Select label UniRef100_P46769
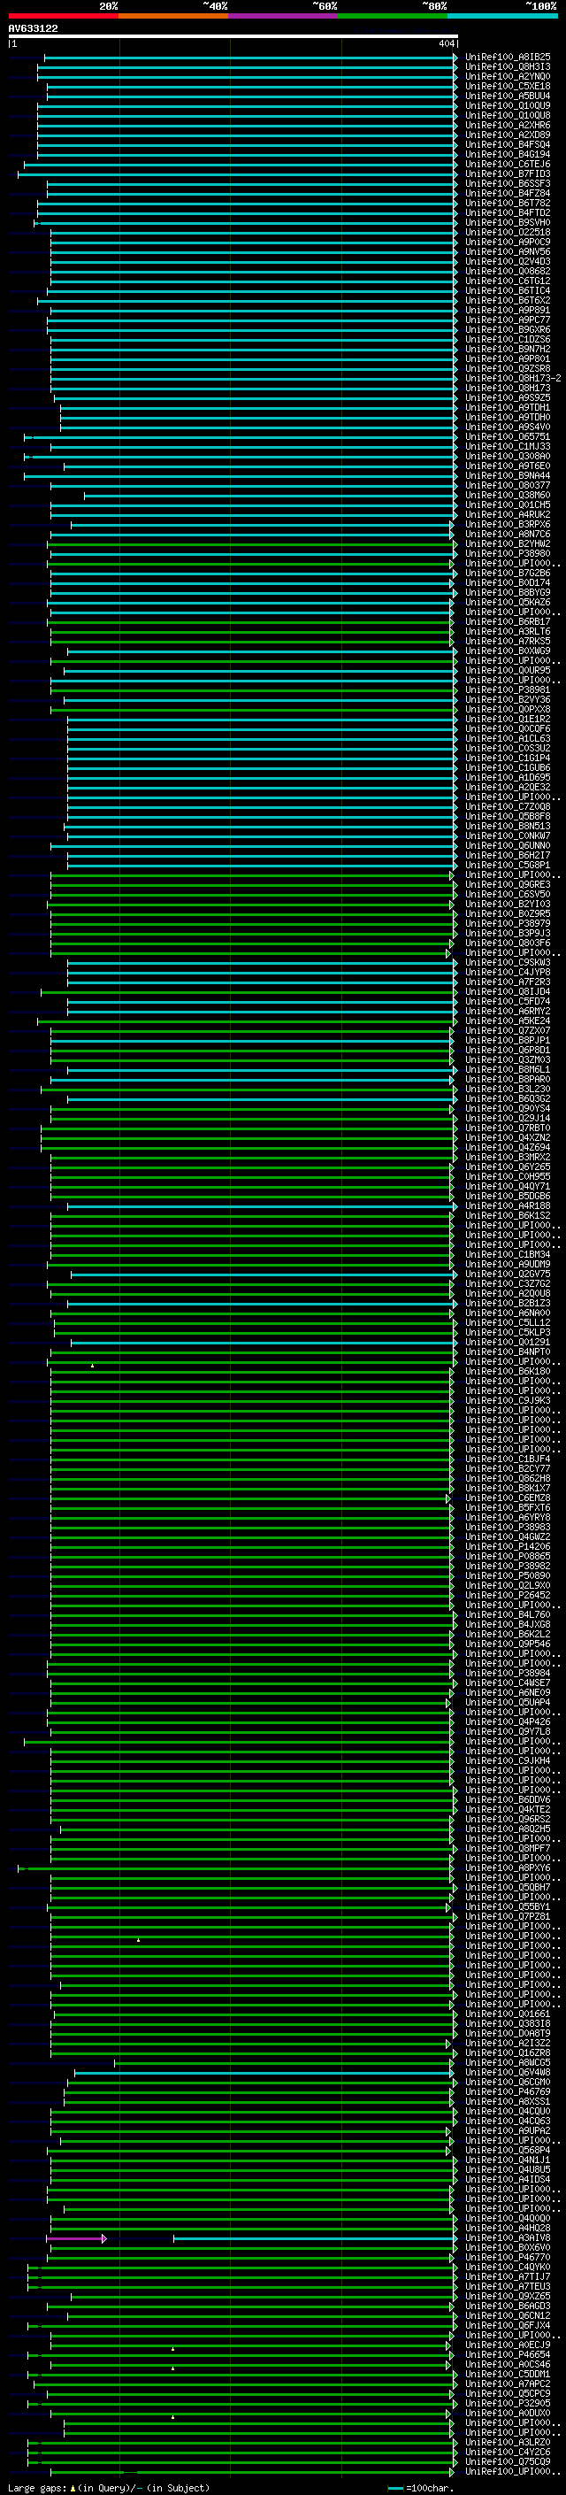 pyautogui.click(x=508, y=2092)
